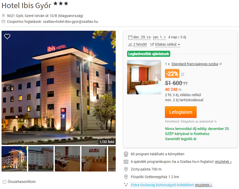Click the discount info icon beside -22%
Image resolution: width=239 pixels, height=189 pixels.
coord(183,74)
